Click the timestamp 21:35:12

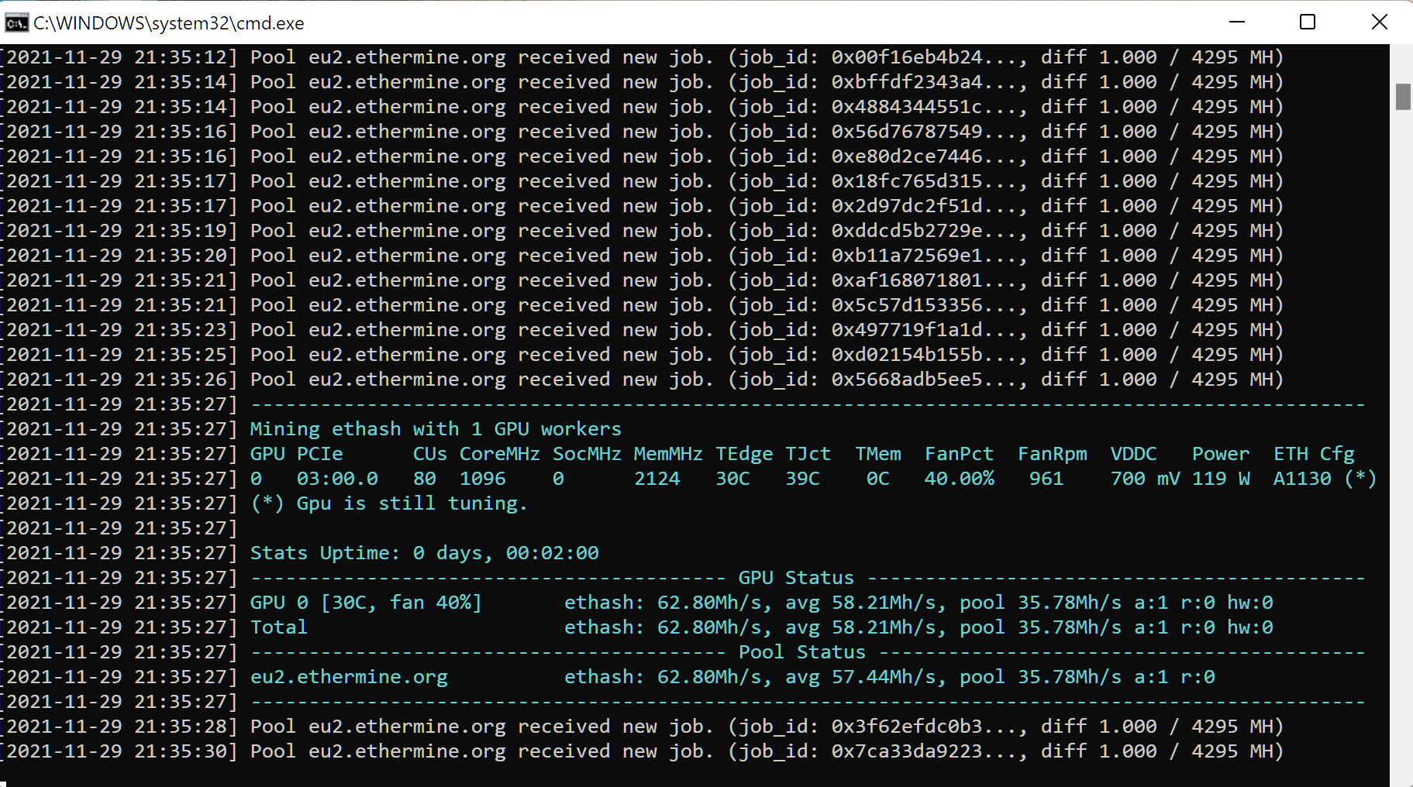181,57
